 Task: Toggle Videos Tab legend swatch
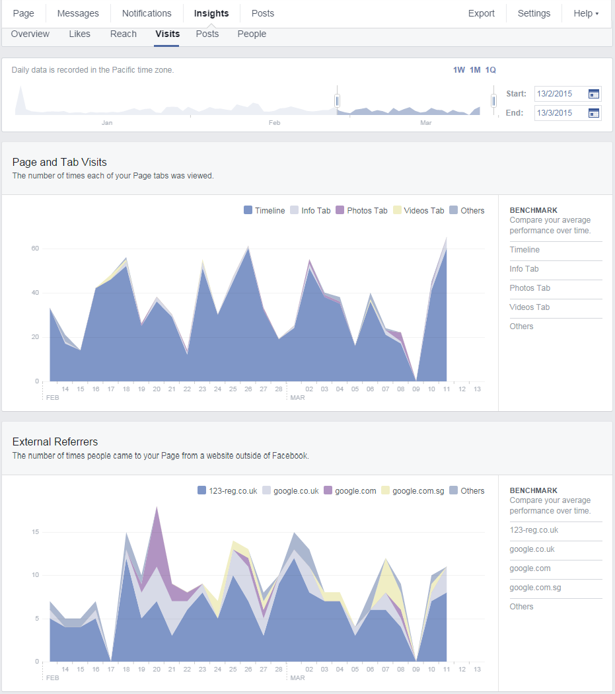[397, 210]
